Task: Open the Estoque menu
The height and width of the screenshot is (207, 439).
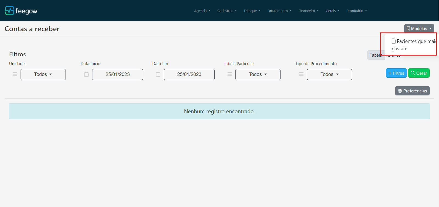Action: pyautogui.click(x=252, y=11)
